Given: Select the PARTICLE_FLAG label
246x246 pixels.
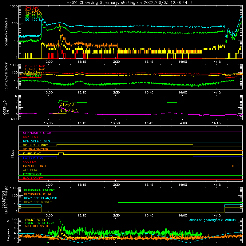Looking at the screenshot, I should click(x=34, y=166).
